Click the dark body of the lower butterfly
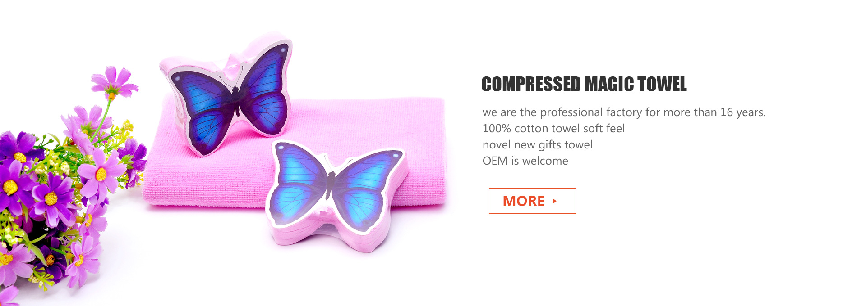The width and height of the screenshot is (866, 306). [329, 184]
